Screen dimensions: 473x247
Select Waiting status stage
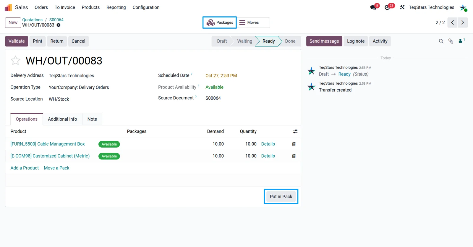[x=245, y=41]
